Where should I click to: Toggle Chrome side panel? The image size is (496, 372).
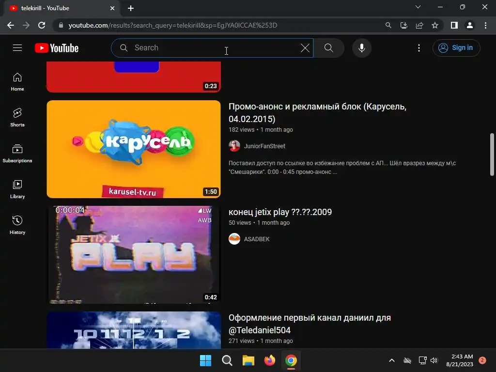coord(454,25)
